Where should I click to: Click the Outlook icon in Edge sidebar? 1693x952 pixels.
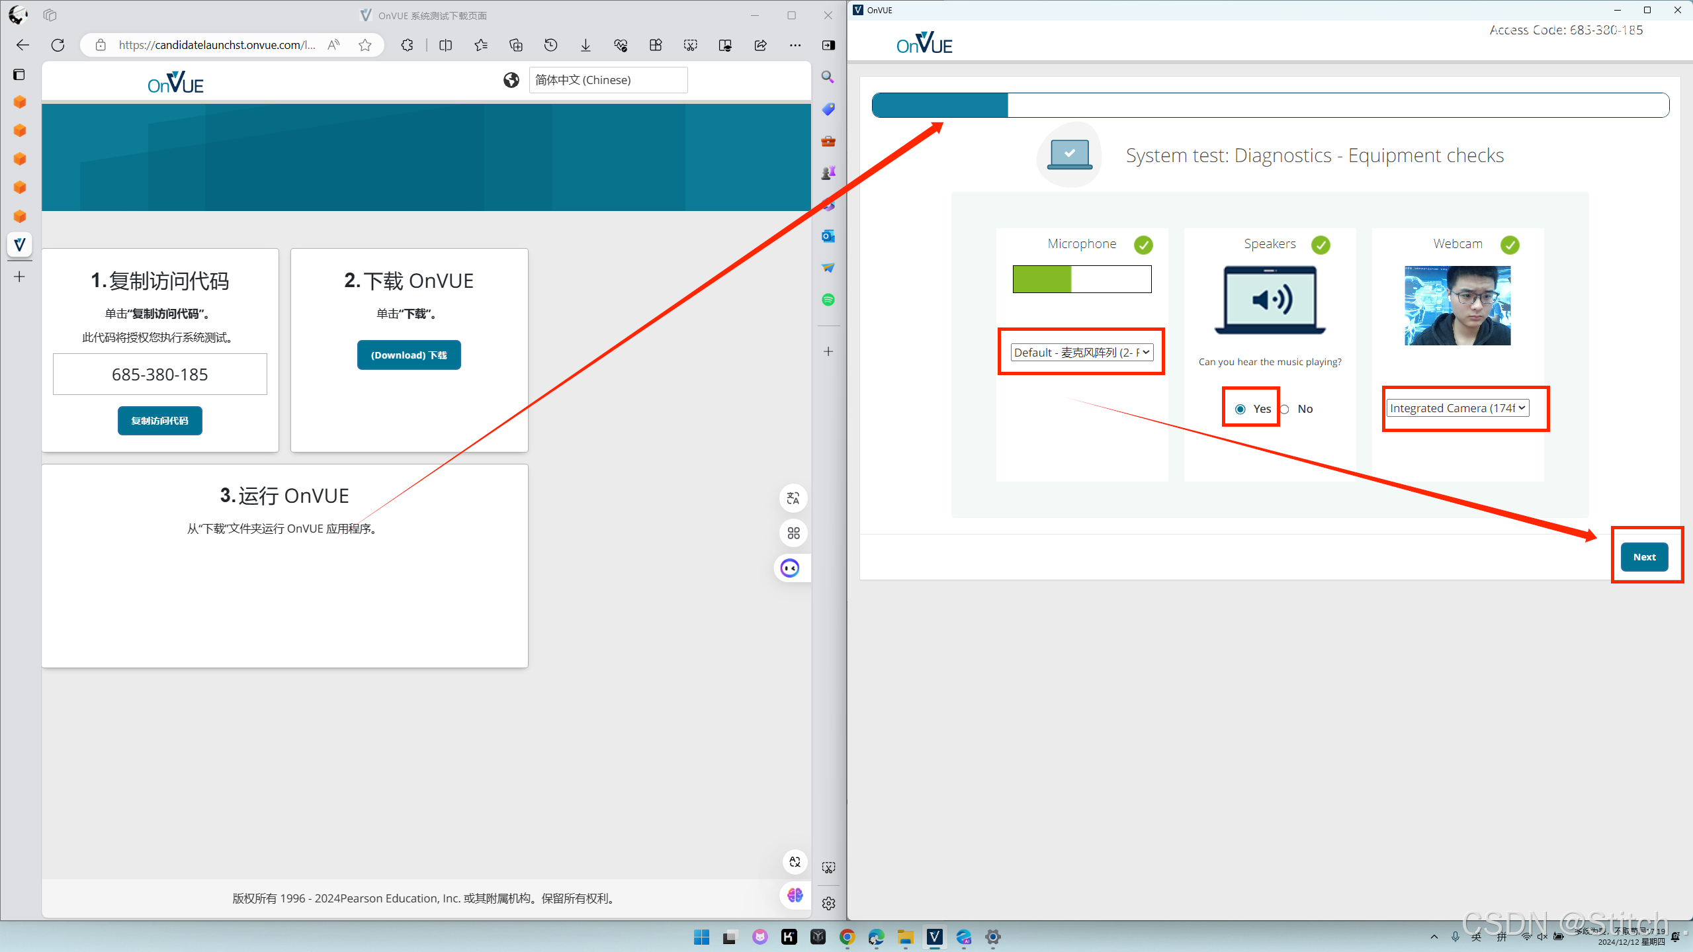click(x=828, y=236)
